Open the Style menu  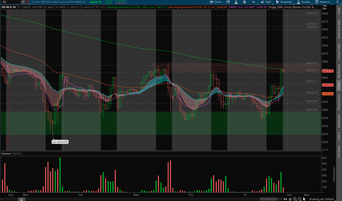(x=266, y=2)
